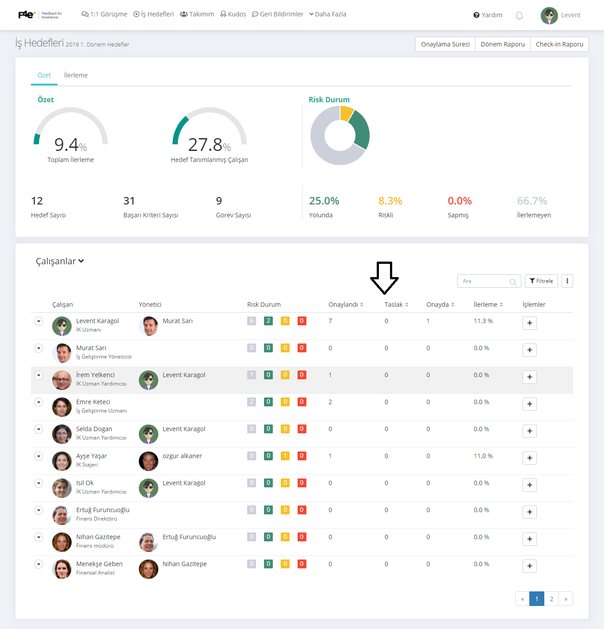Click the Filtrele button
The image size is (604, 629).
pyautogui.click(x=541, y=281)
